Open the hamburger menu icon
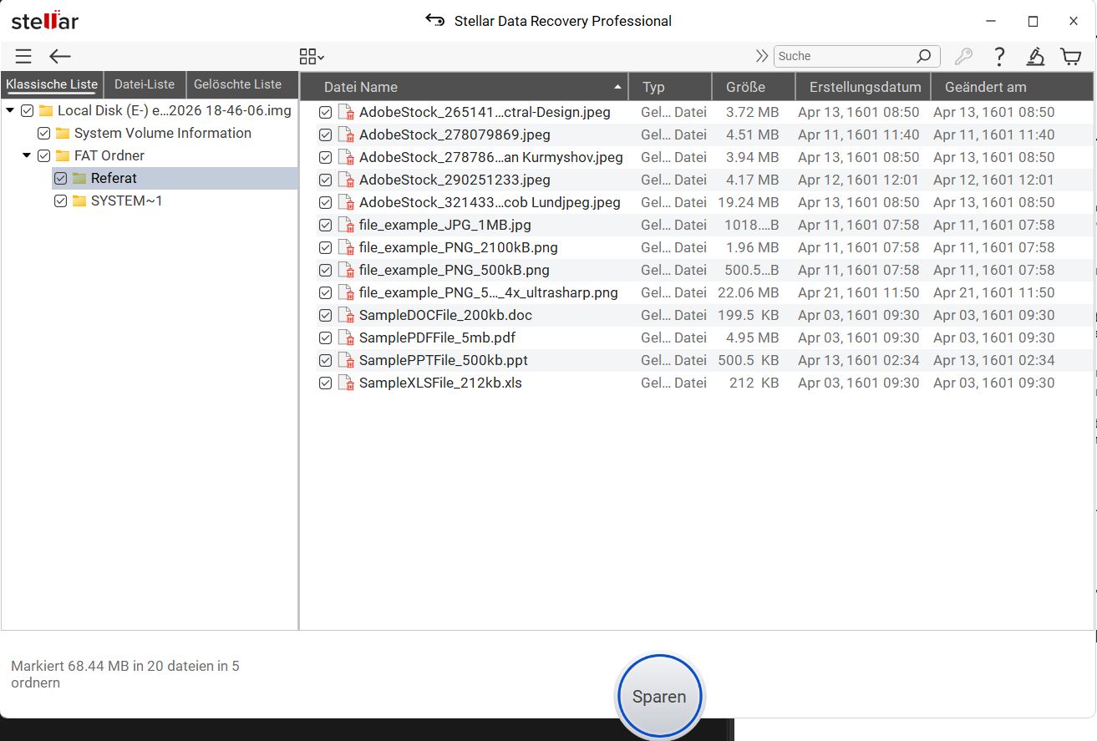This screenshot has width=1097, height=741. point(23,56)
